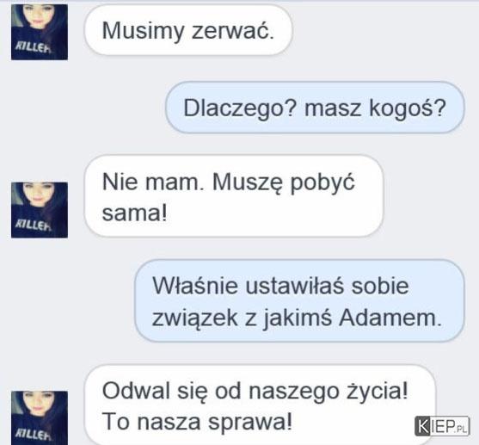Open sender avatar beside "Musimy zerwać."
479x445 pixels.
tap(40, 32)
